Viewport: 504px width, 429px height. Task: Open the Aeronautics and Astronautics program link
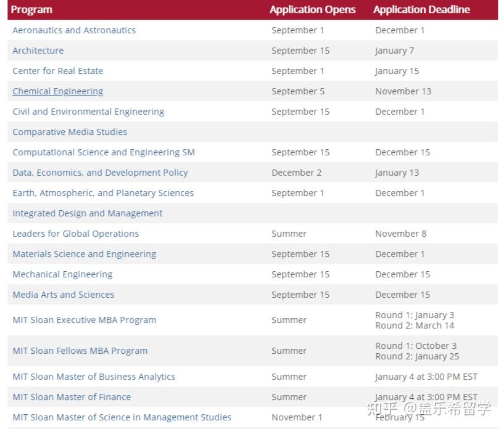[74, 30]
